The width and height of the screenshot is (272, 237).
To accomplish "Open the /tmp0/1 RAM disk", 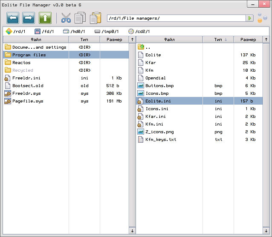I will 106,31.
